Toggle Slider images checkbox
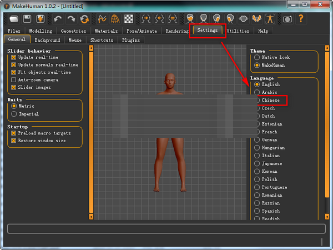The image size is (333, 250). 13,87
